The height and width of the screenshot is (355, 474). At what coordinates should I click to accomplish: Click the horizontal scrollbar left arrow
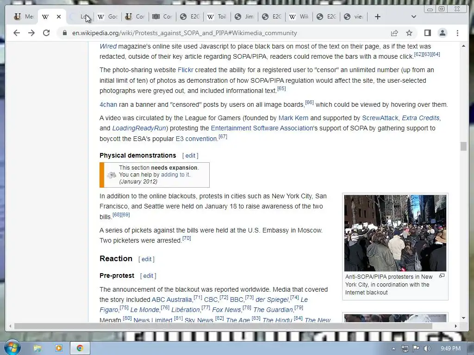click(10, 326)
